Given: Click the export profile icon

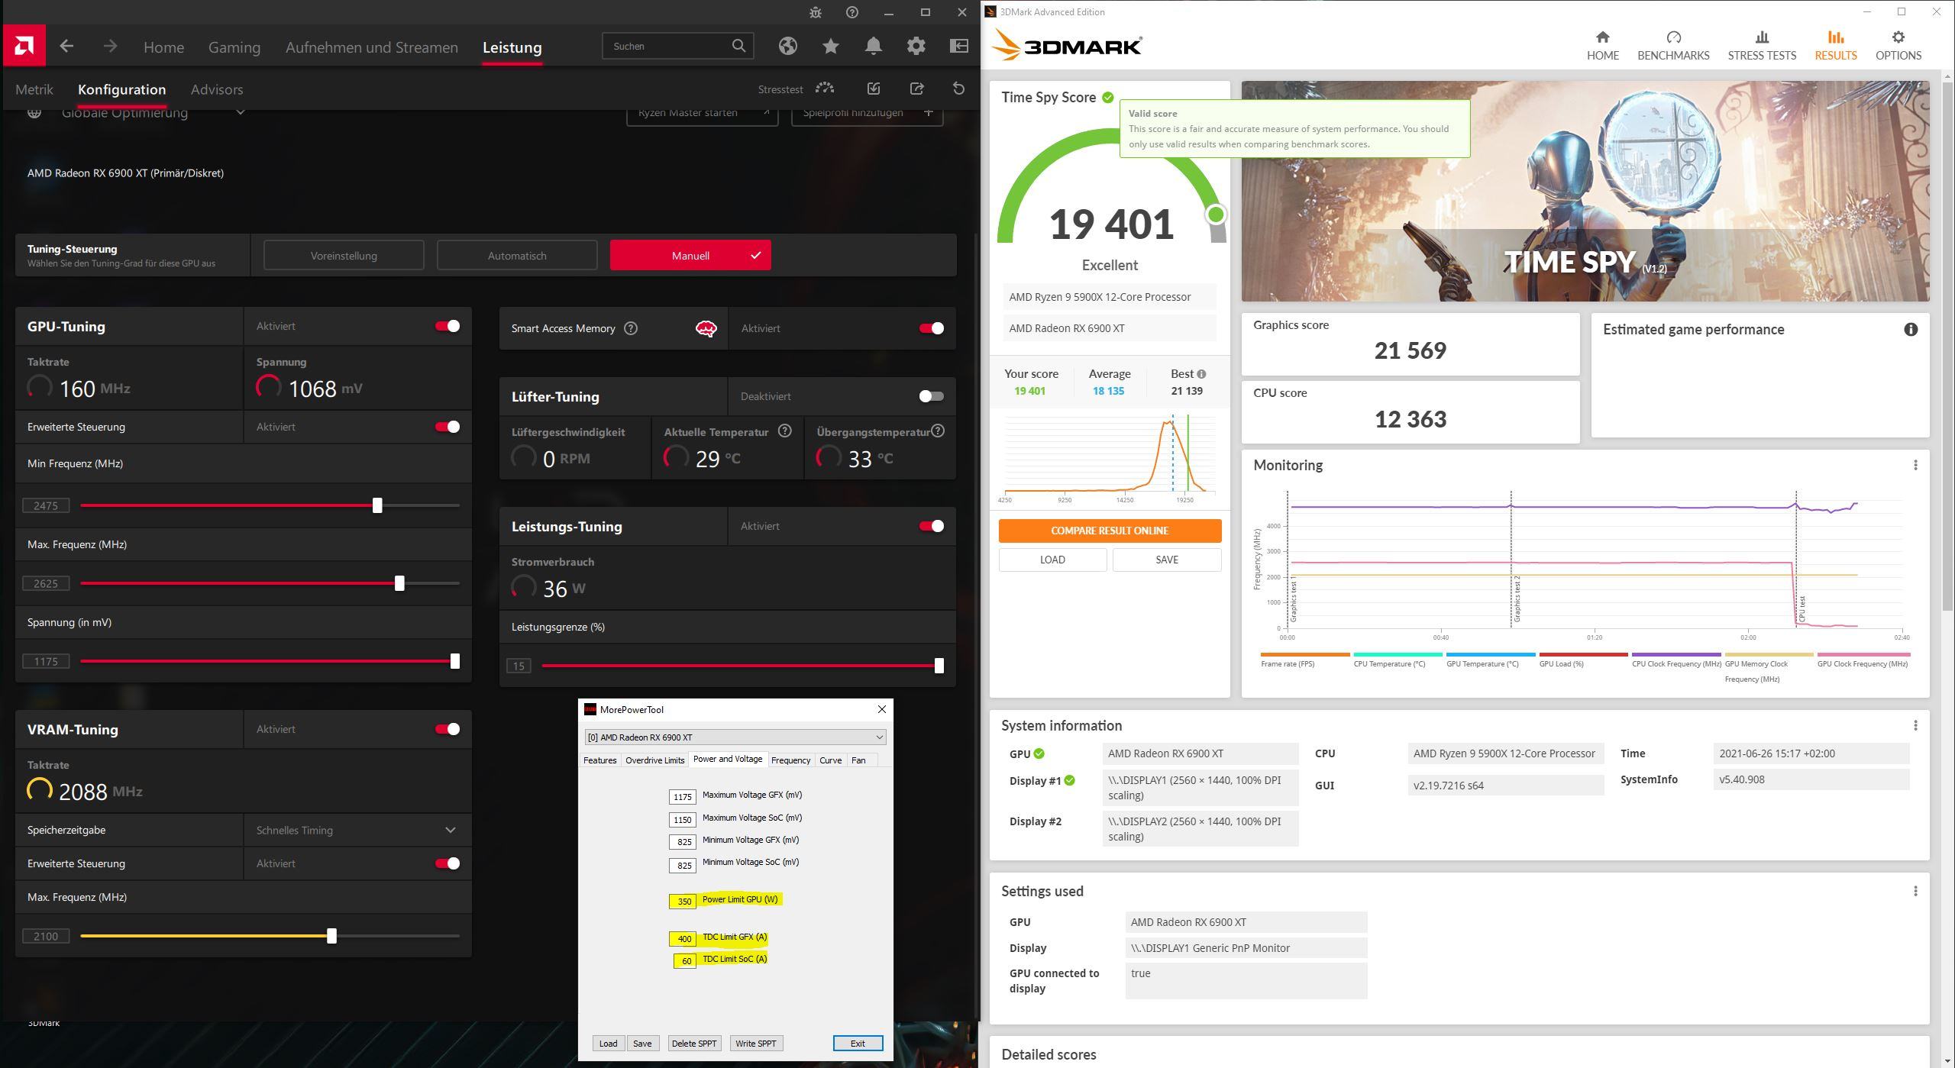Looking at the screenshot, I should (x=916, y=89).
